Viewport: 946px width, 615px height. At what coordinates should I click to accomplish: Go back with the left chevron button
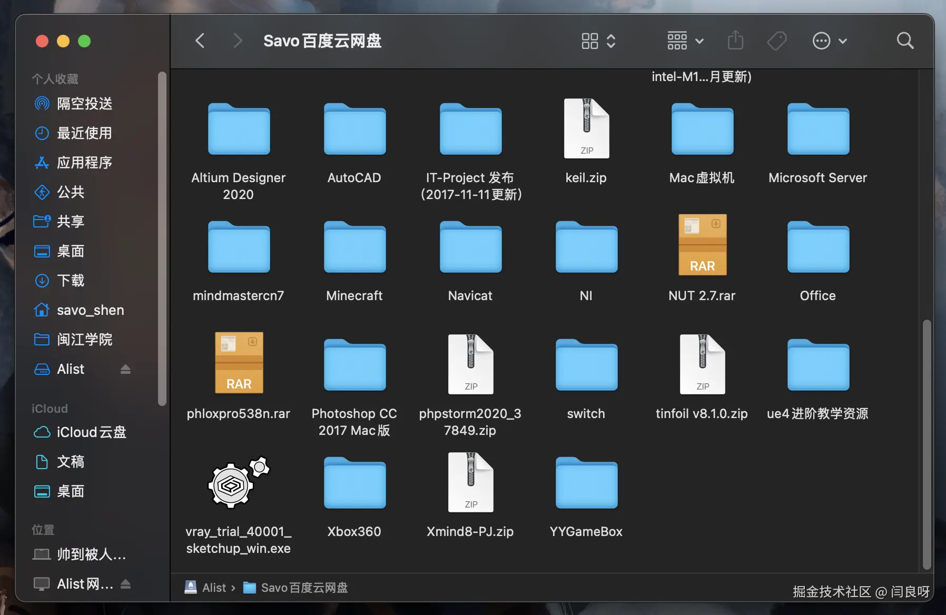[200, 41]
